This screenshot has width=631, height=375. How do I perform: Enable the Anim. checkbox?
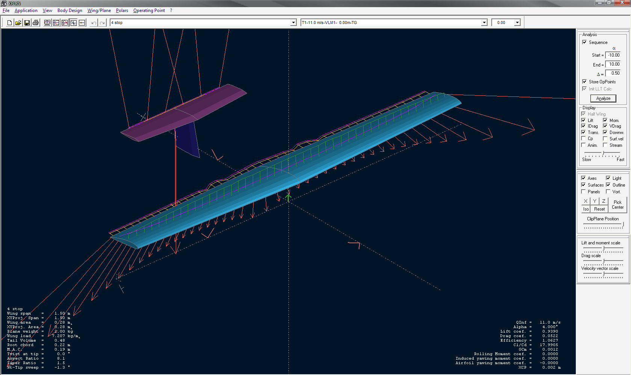583,145
